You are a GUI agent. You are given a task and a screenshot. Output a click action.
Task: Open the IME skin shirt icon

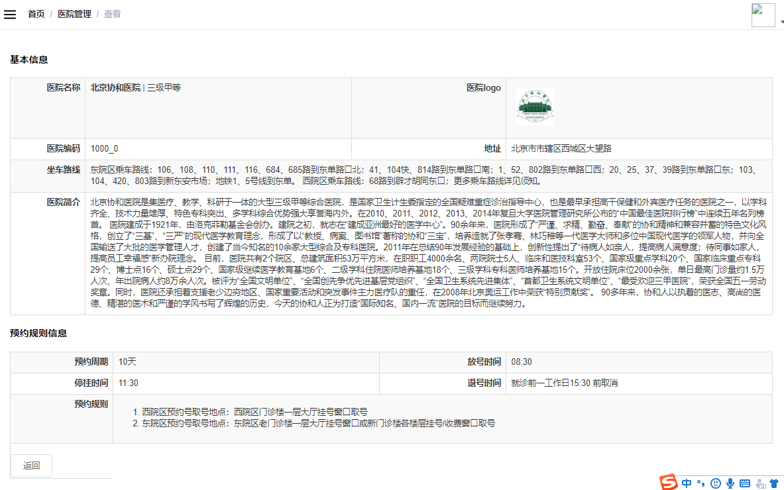click(x=774, y=483)
